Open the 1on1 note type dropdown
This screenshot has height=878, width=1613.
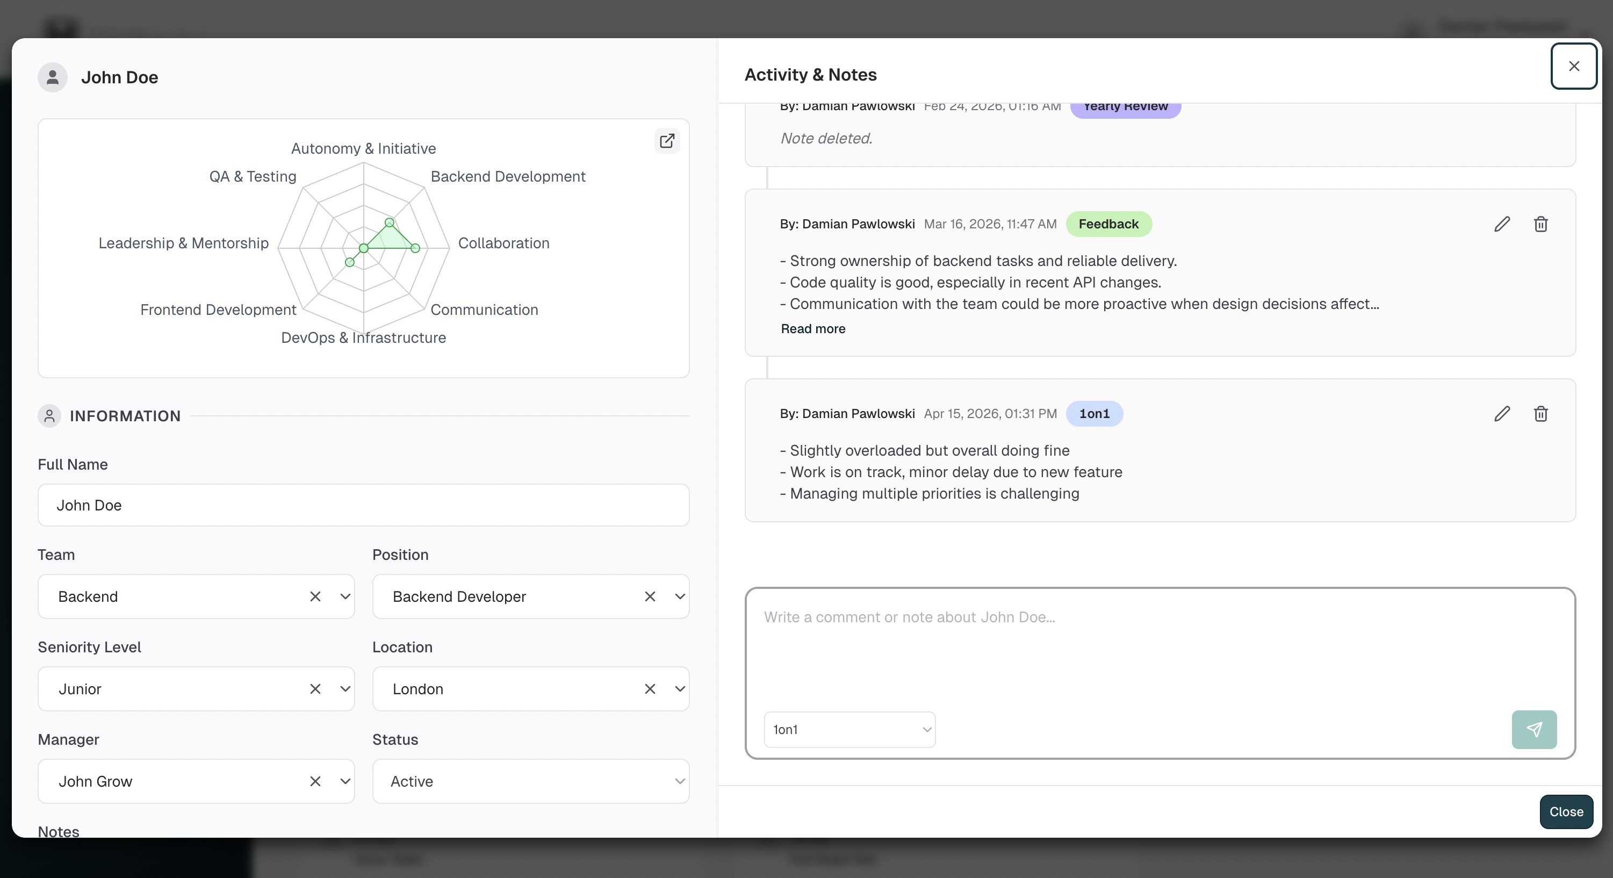849,729
